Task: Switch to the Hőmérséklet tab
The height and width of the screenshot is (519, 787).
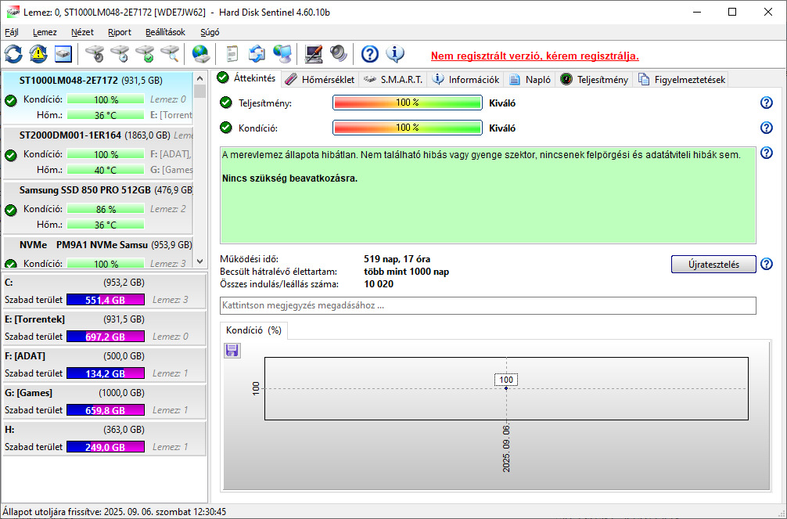Action: 322,80
